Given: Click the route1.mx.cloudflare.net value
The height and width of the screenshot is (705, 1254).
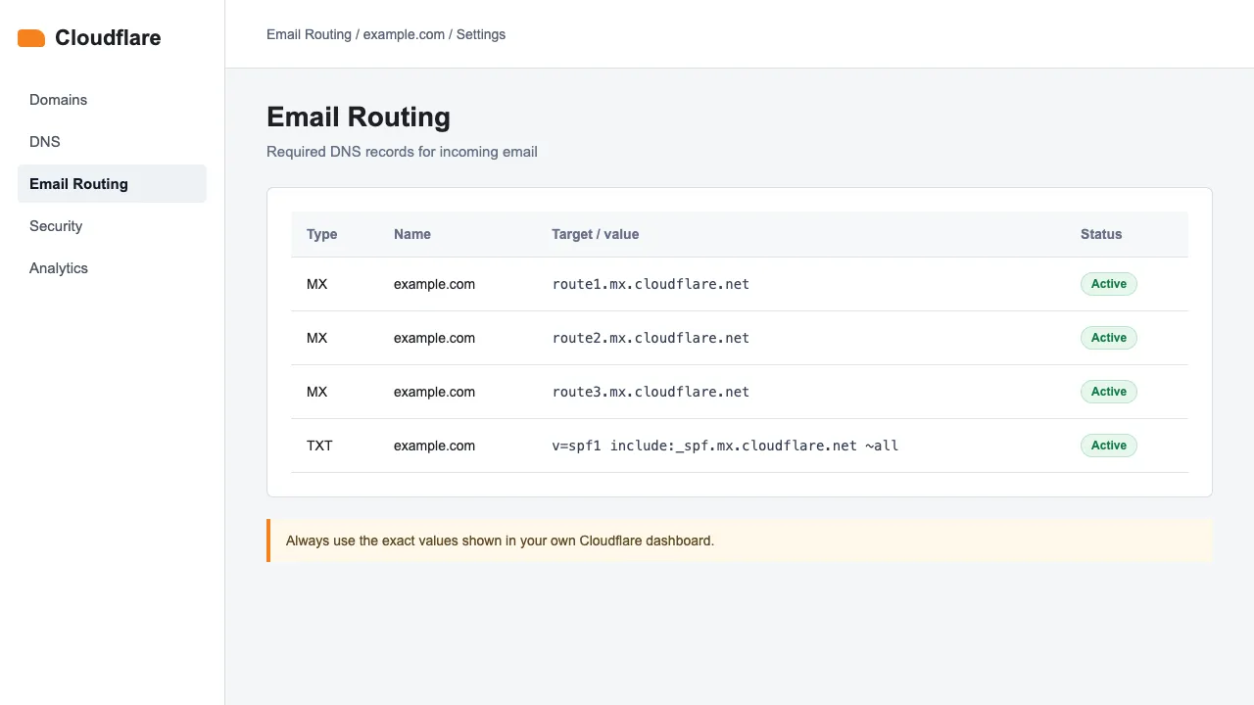Looking at the screenshot, I should (x=651, y=284).
